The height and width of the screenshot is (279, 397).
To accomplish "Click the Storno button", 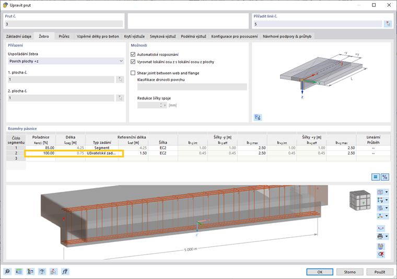I will (x=349, y=272).
